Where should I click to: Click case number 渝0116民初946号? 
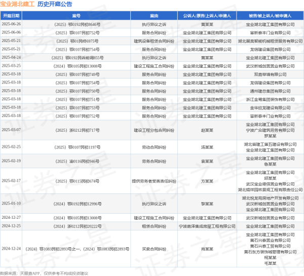click(x=77, y=161)
